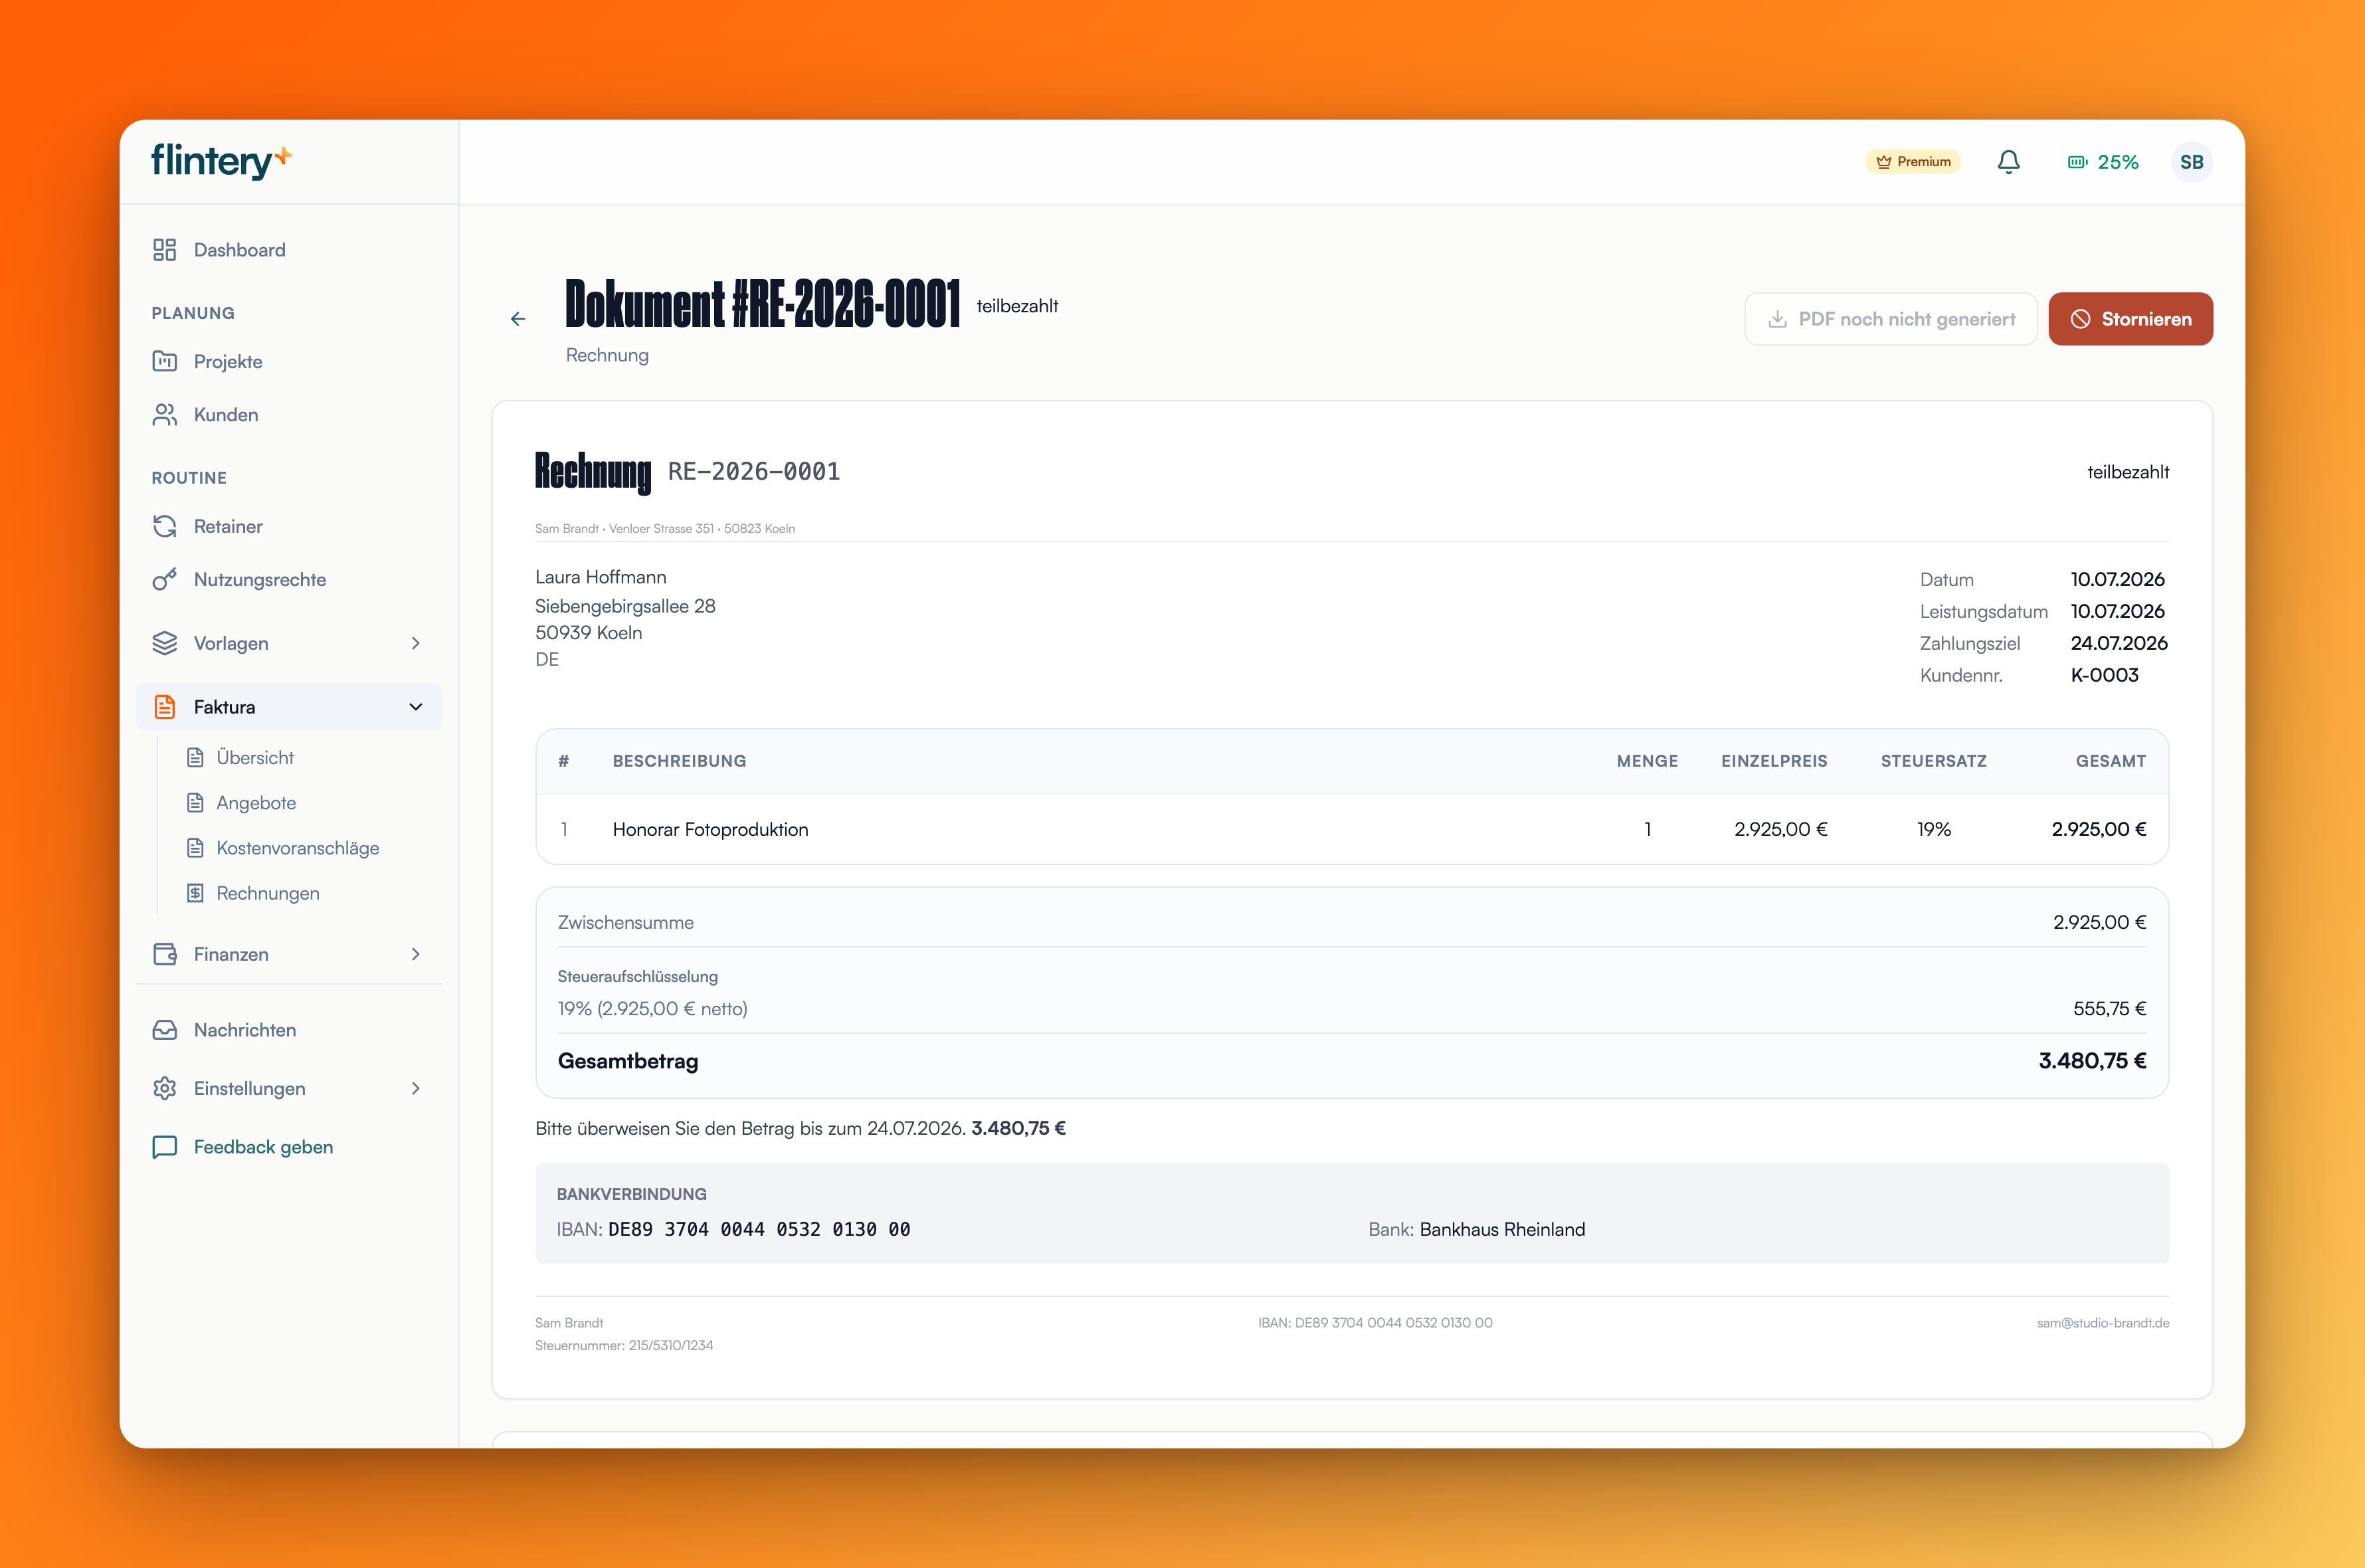2365x1568 pixels.
Task: Expand the Vorlagen submenu chevron
Action: click(x=416, y=643)
